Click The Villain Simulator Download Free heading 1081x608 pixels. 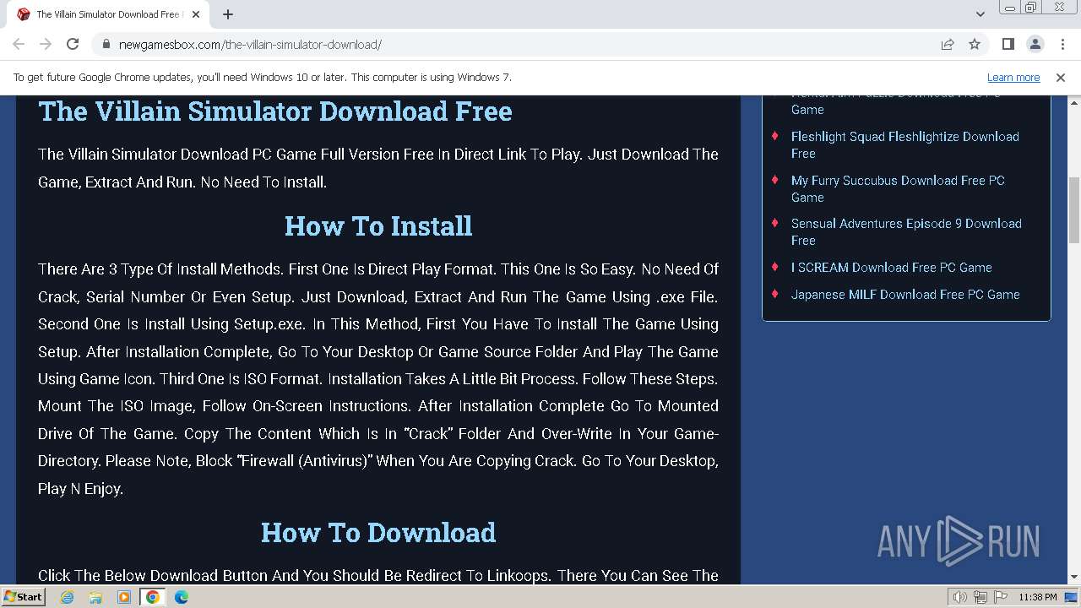tap(275, 111)
